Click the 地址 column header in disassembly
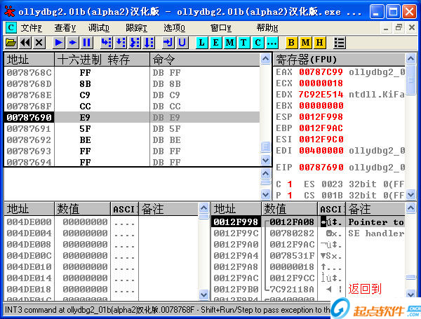The image size is (421, 319). [29, 60]
